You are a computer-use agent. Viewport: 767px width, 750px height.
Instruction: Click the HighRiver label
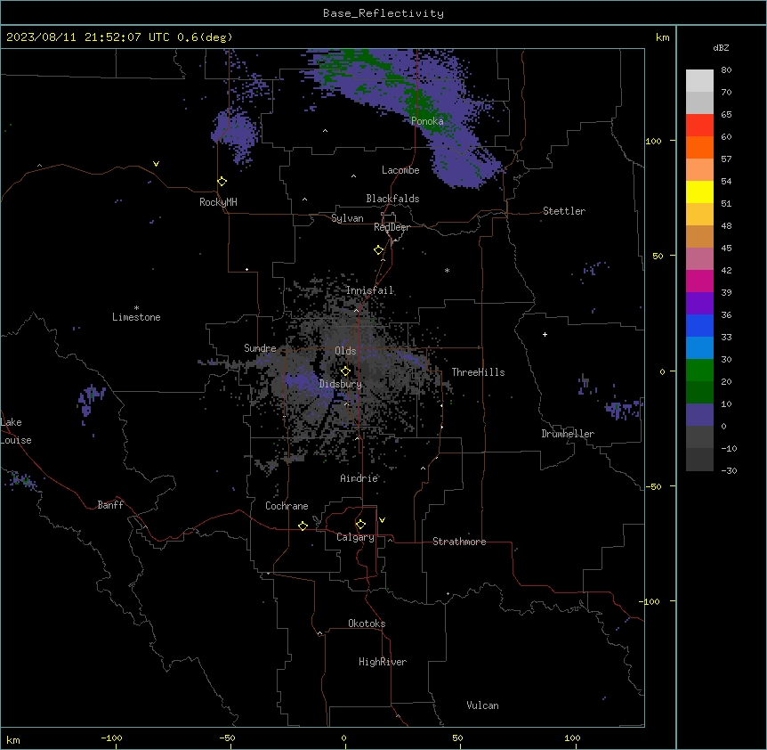pyautogui.click(x=383, y=662)
